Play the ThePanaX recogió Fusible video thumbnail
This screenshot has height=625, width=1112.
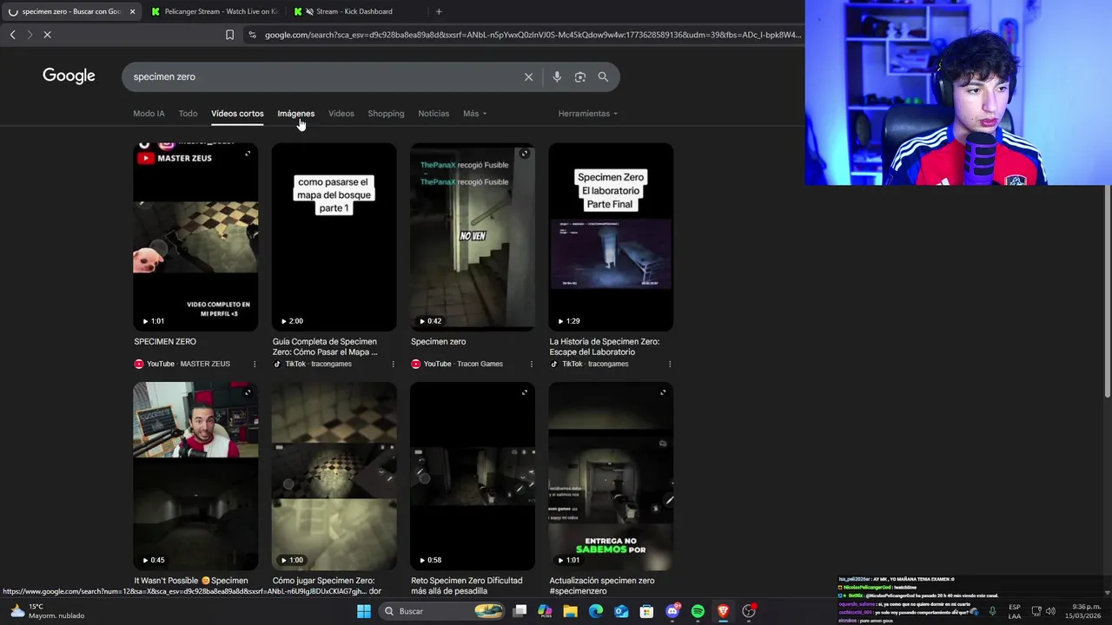(x=473, y=237)
